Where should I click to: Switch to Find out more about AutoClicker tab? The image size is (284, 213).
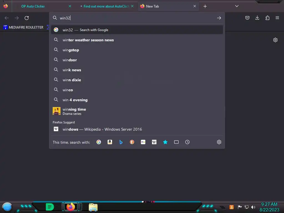pyautogui.click(x=106, y=6)
